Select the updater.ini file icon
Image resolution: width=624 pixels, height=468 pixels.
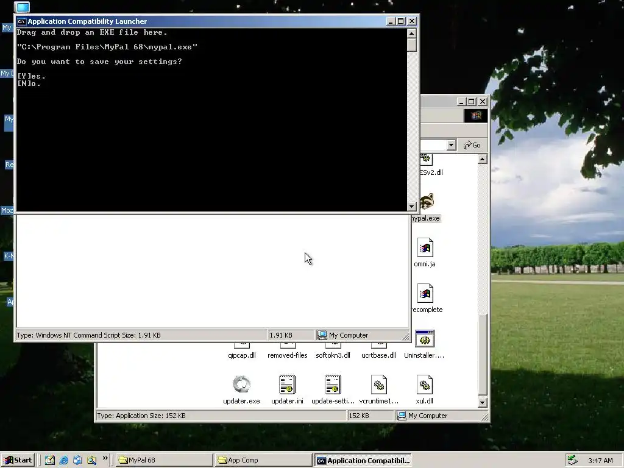(x=287, y=385)
